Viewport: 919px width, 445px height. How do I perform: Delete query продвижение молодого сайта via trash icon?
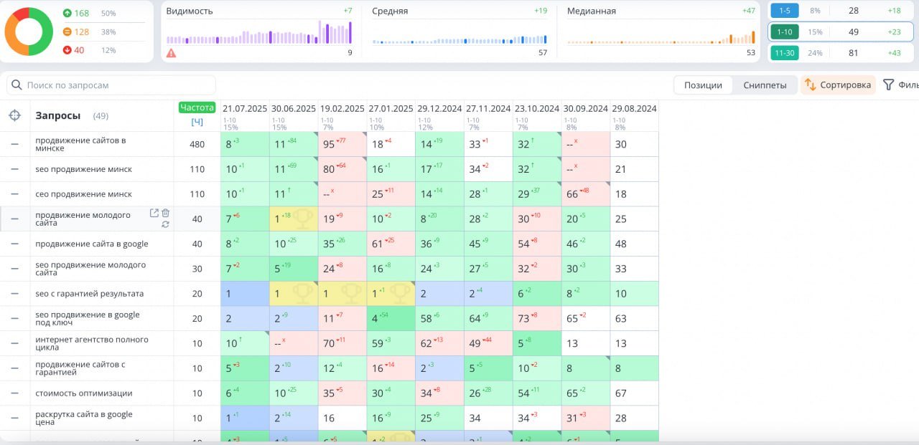pyautogui.click(x=166, y=213)
